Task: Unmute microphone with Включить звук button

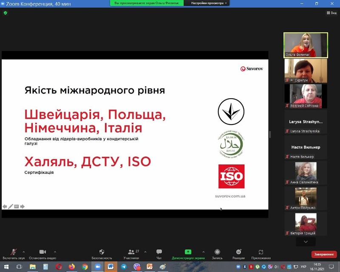Action: 14,254
